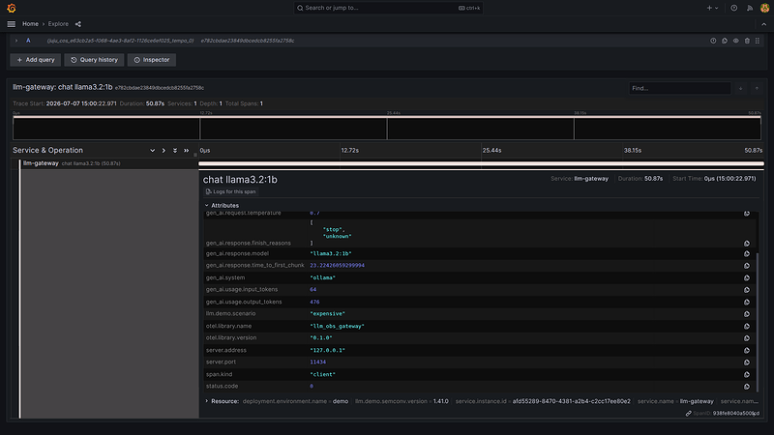Copy gen_ai.request.temperature value
The image size is (774, 435).
tap(747, 214)
